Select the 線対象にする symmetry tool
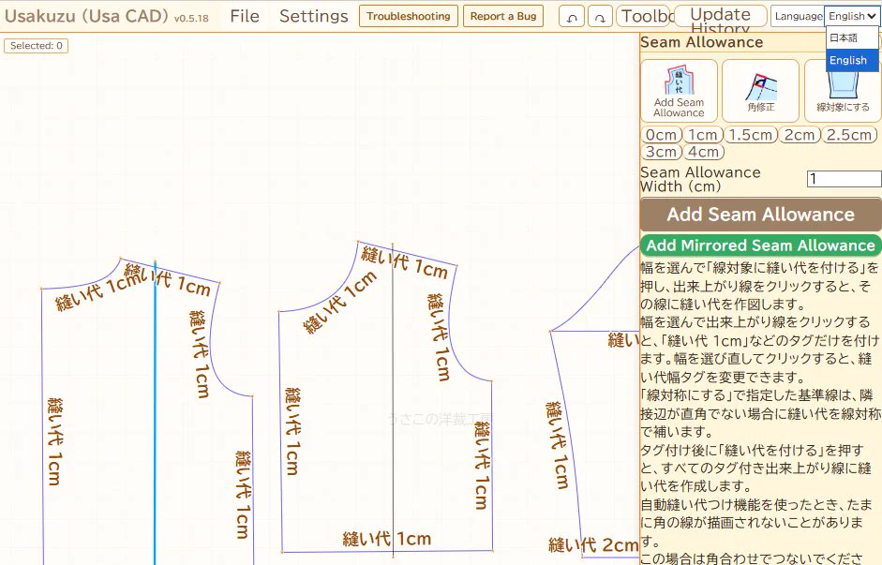This screenshot has width=882, height=565. (x=843, y=96)
